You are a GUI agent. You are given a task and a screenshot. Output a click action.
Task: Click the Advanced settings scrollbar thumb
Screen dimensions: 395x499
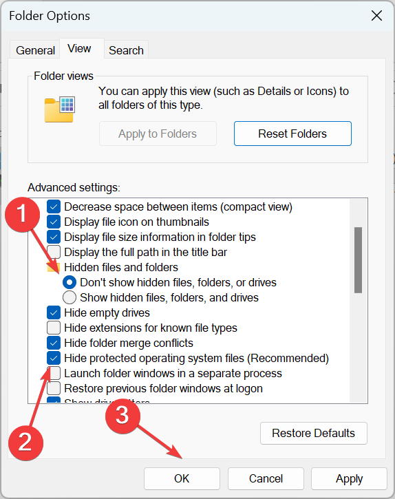pos(358,260)
